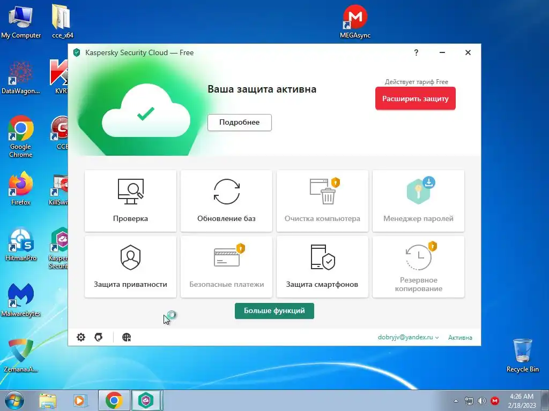Open the taskbar clock showing 4:26 AM
This screenshot has height=411, width=549.
(522, 401)
